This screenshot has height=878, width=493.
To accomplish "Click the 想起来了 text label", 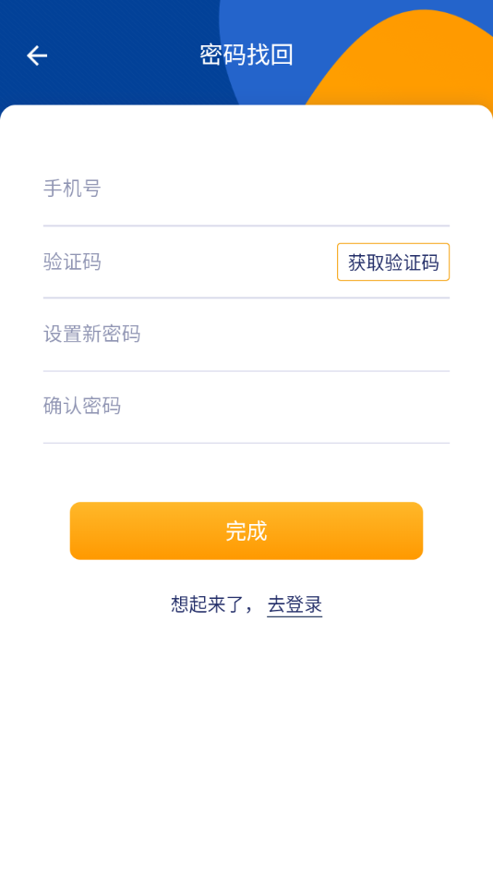I will point(207,604).
